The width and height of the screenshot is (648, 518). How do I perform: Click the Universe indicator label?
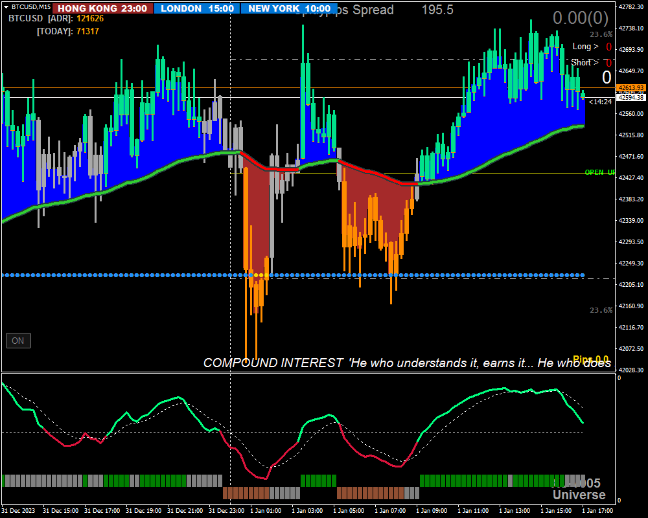point(579,495)
